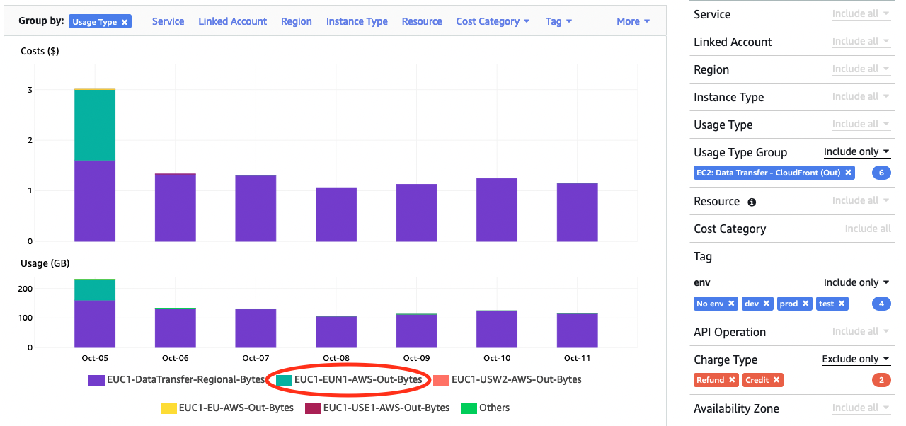The height and width of the screenshot is (426, 906).
Task: Open the Tag group-by dropdown
Action: [x=558, y=21]
